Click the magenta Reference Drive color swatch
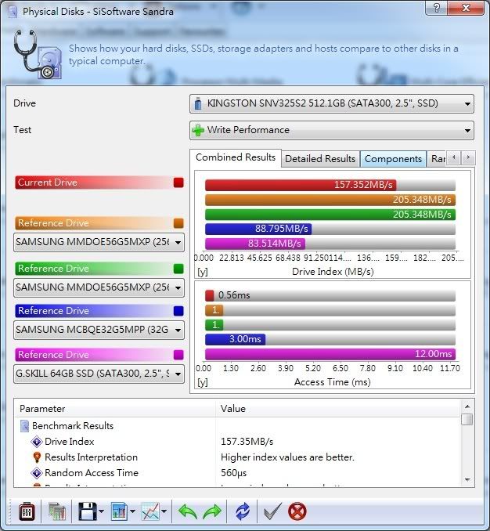490x531 pixels. click(178, 355)
